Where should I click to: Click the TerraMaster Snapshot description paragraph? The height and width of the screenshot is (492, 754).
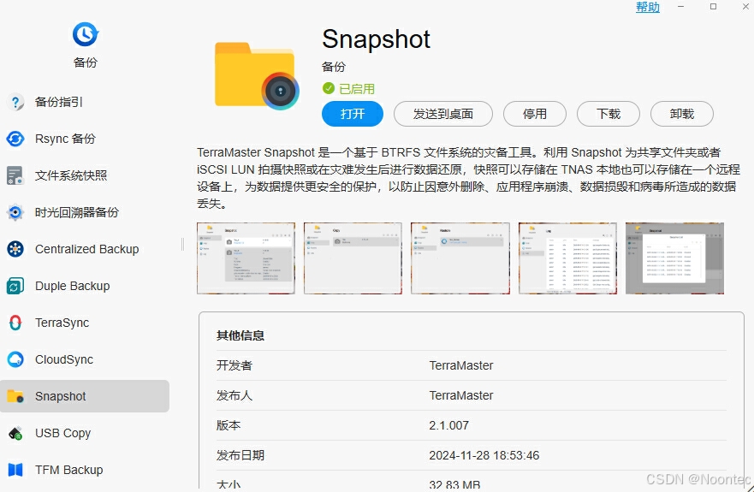[x=468, y=178]
